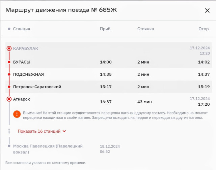
Task: Close the train route dialog
Action: coord(207,10)
